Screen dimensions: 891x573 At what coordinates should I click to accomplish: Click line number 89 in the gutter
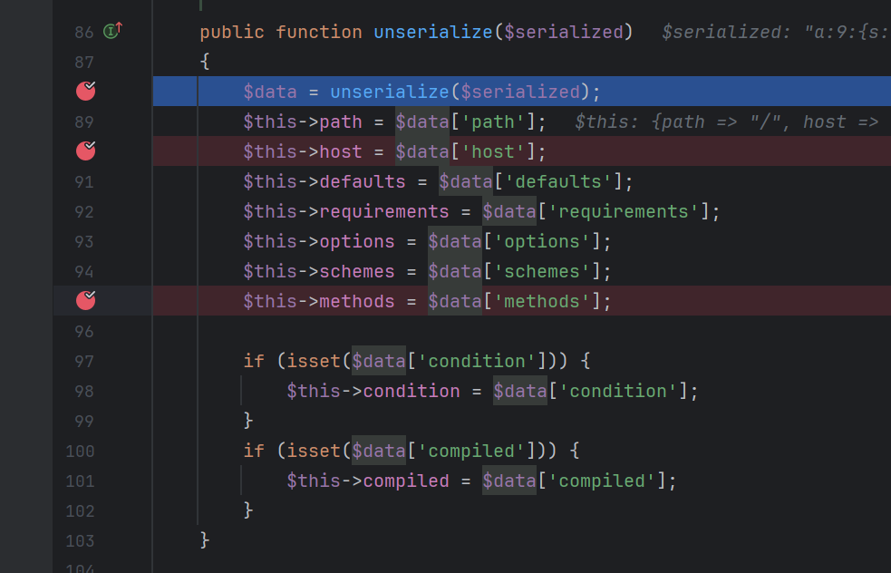tap(83, 121)
